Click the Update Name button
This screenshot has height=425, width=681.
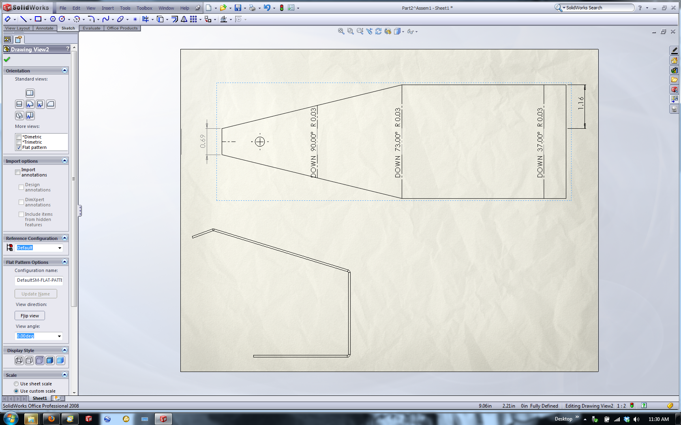[36, 294]
